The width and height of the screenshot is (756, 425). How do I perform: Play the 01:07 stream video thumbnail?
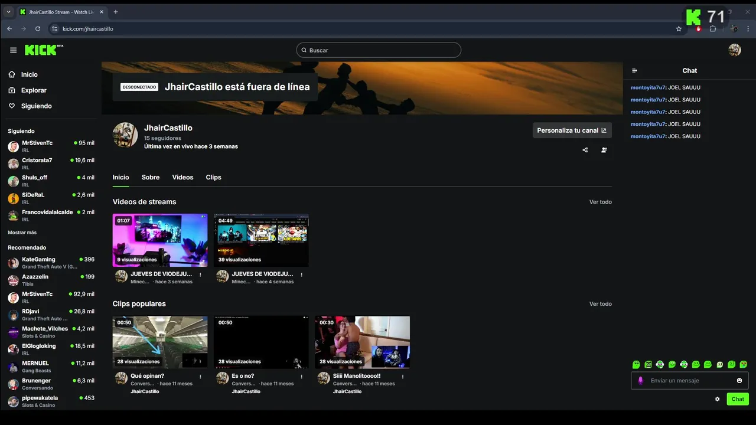(160, 240)
